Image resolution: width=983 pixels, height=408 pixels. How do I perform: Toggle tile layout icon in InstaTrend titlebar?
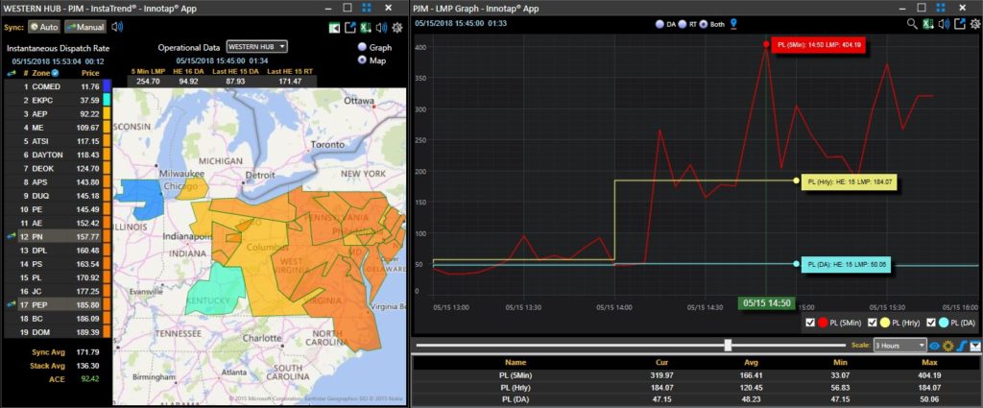click(368, 8)
